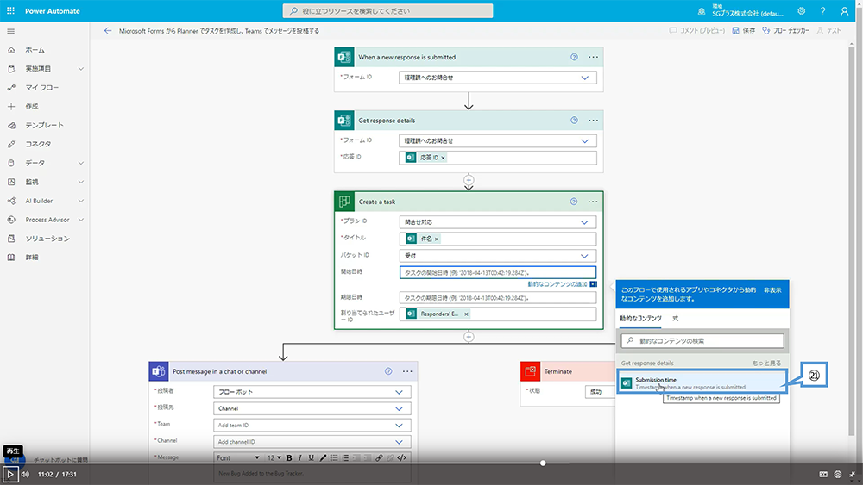Click もっと見る link

click(766, 363)
